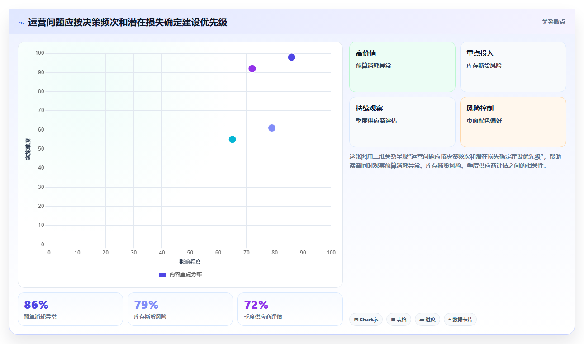
Task: Open the 风险控制 quadrant card
Action: coord(513,122)
